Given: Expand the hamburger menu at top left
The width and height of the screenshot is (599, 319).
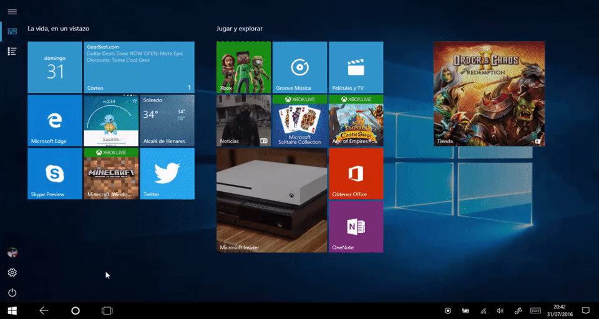Looking at the screenshot, I should [x=12, y=12].
